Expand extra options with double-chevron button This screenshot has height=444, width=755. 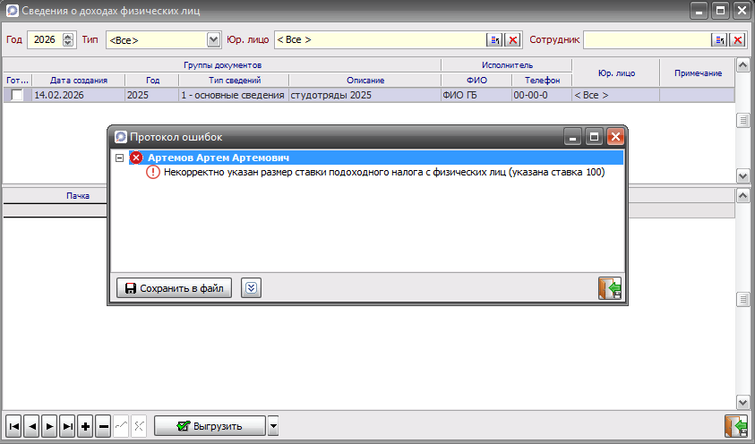(252, 288)
